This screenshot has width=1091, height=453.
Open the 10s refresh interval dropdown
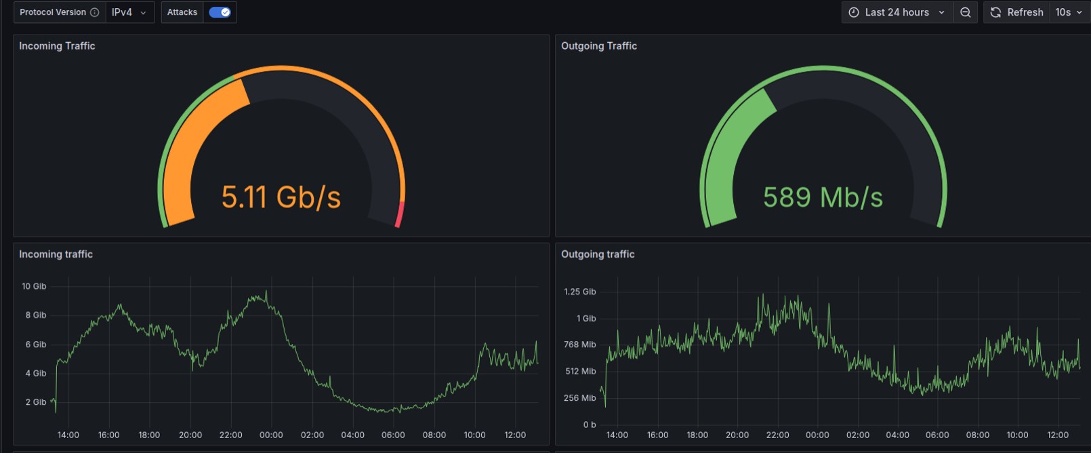[x=1069, y=12]
